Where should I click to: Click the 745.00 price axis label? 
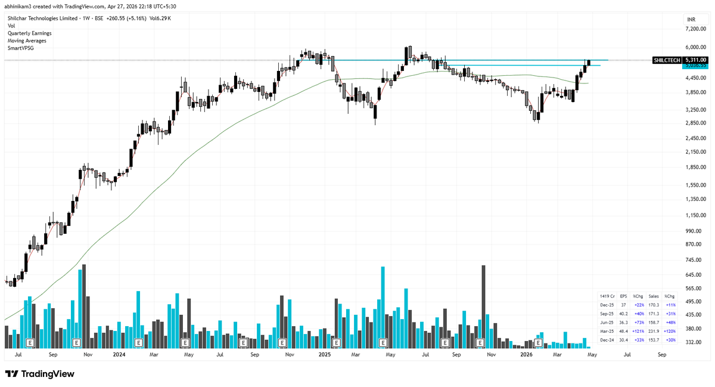694,260
